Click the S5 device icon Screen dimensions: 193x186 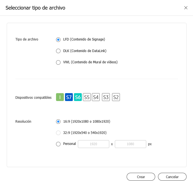click(x=87, y=97)
